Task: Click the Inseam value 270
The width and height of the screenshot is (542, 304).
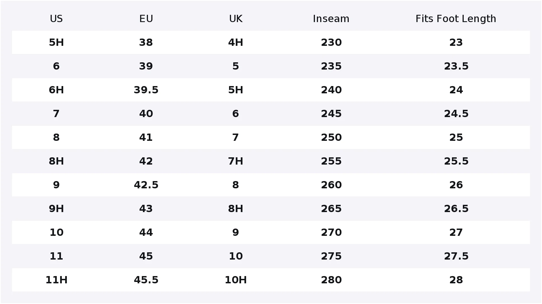Action: pyautogui.click(x=331, y=232)
